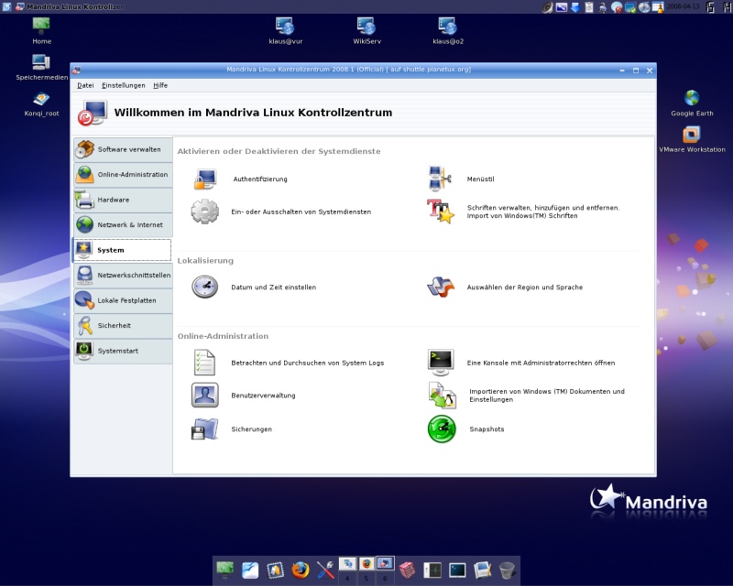Click the Datum und Zeit einstellen label
Screen dimensions: 733x586
(273, 288)
